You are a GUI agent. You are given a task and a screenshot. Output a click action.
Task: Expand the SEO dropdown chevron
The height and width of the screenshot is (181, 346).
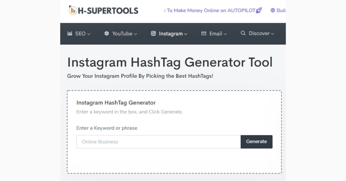coord(89,34)
